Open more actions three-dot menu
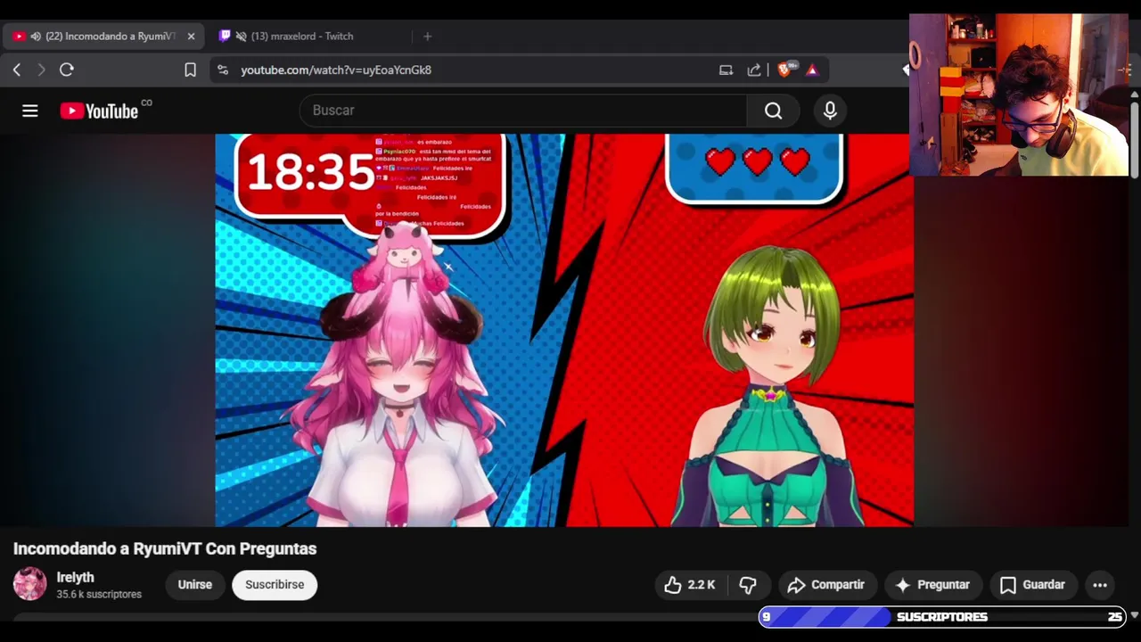1141x642 pixels. click(1100, 585)
